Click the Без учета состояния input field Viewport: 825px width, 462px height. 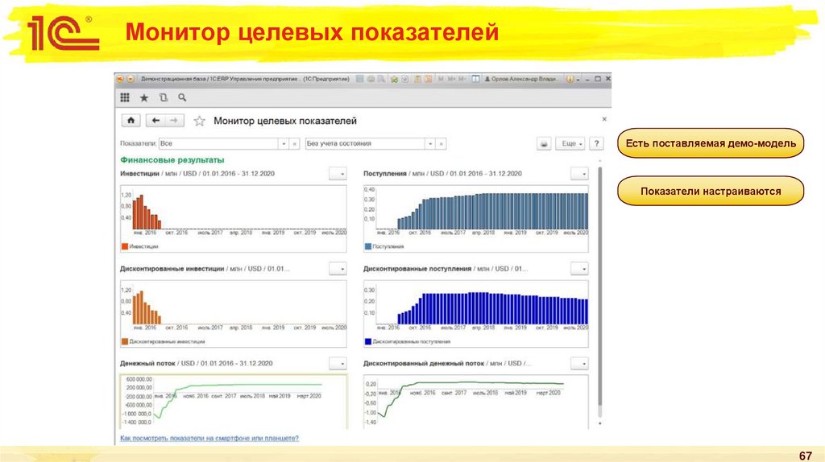pyautogui.click(x=365, y=143)
